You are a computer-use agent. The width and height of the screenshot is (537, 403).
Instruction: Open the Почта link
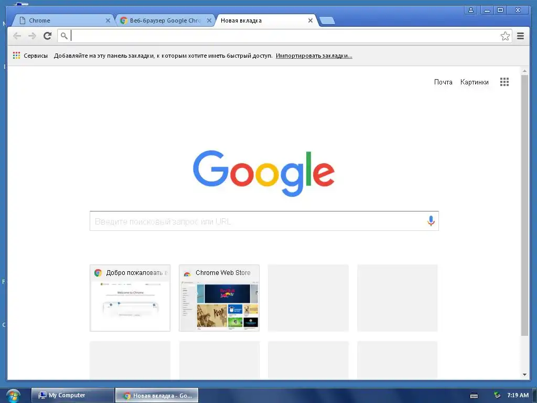point(443,82)
